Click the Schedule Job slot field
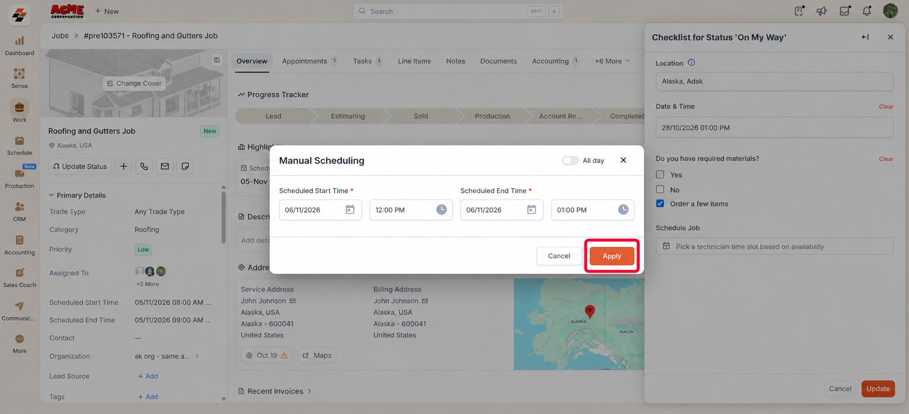 click(x=774, y=246)
